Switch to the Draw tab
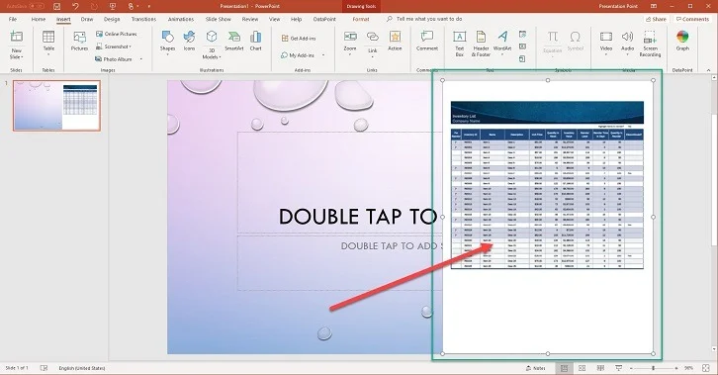The width and height of the screenshot is (718, 375). click(x=87, y=19)
